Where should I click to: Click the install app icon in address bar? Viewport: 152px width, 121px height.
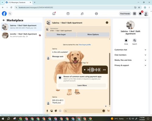point(135,8)
